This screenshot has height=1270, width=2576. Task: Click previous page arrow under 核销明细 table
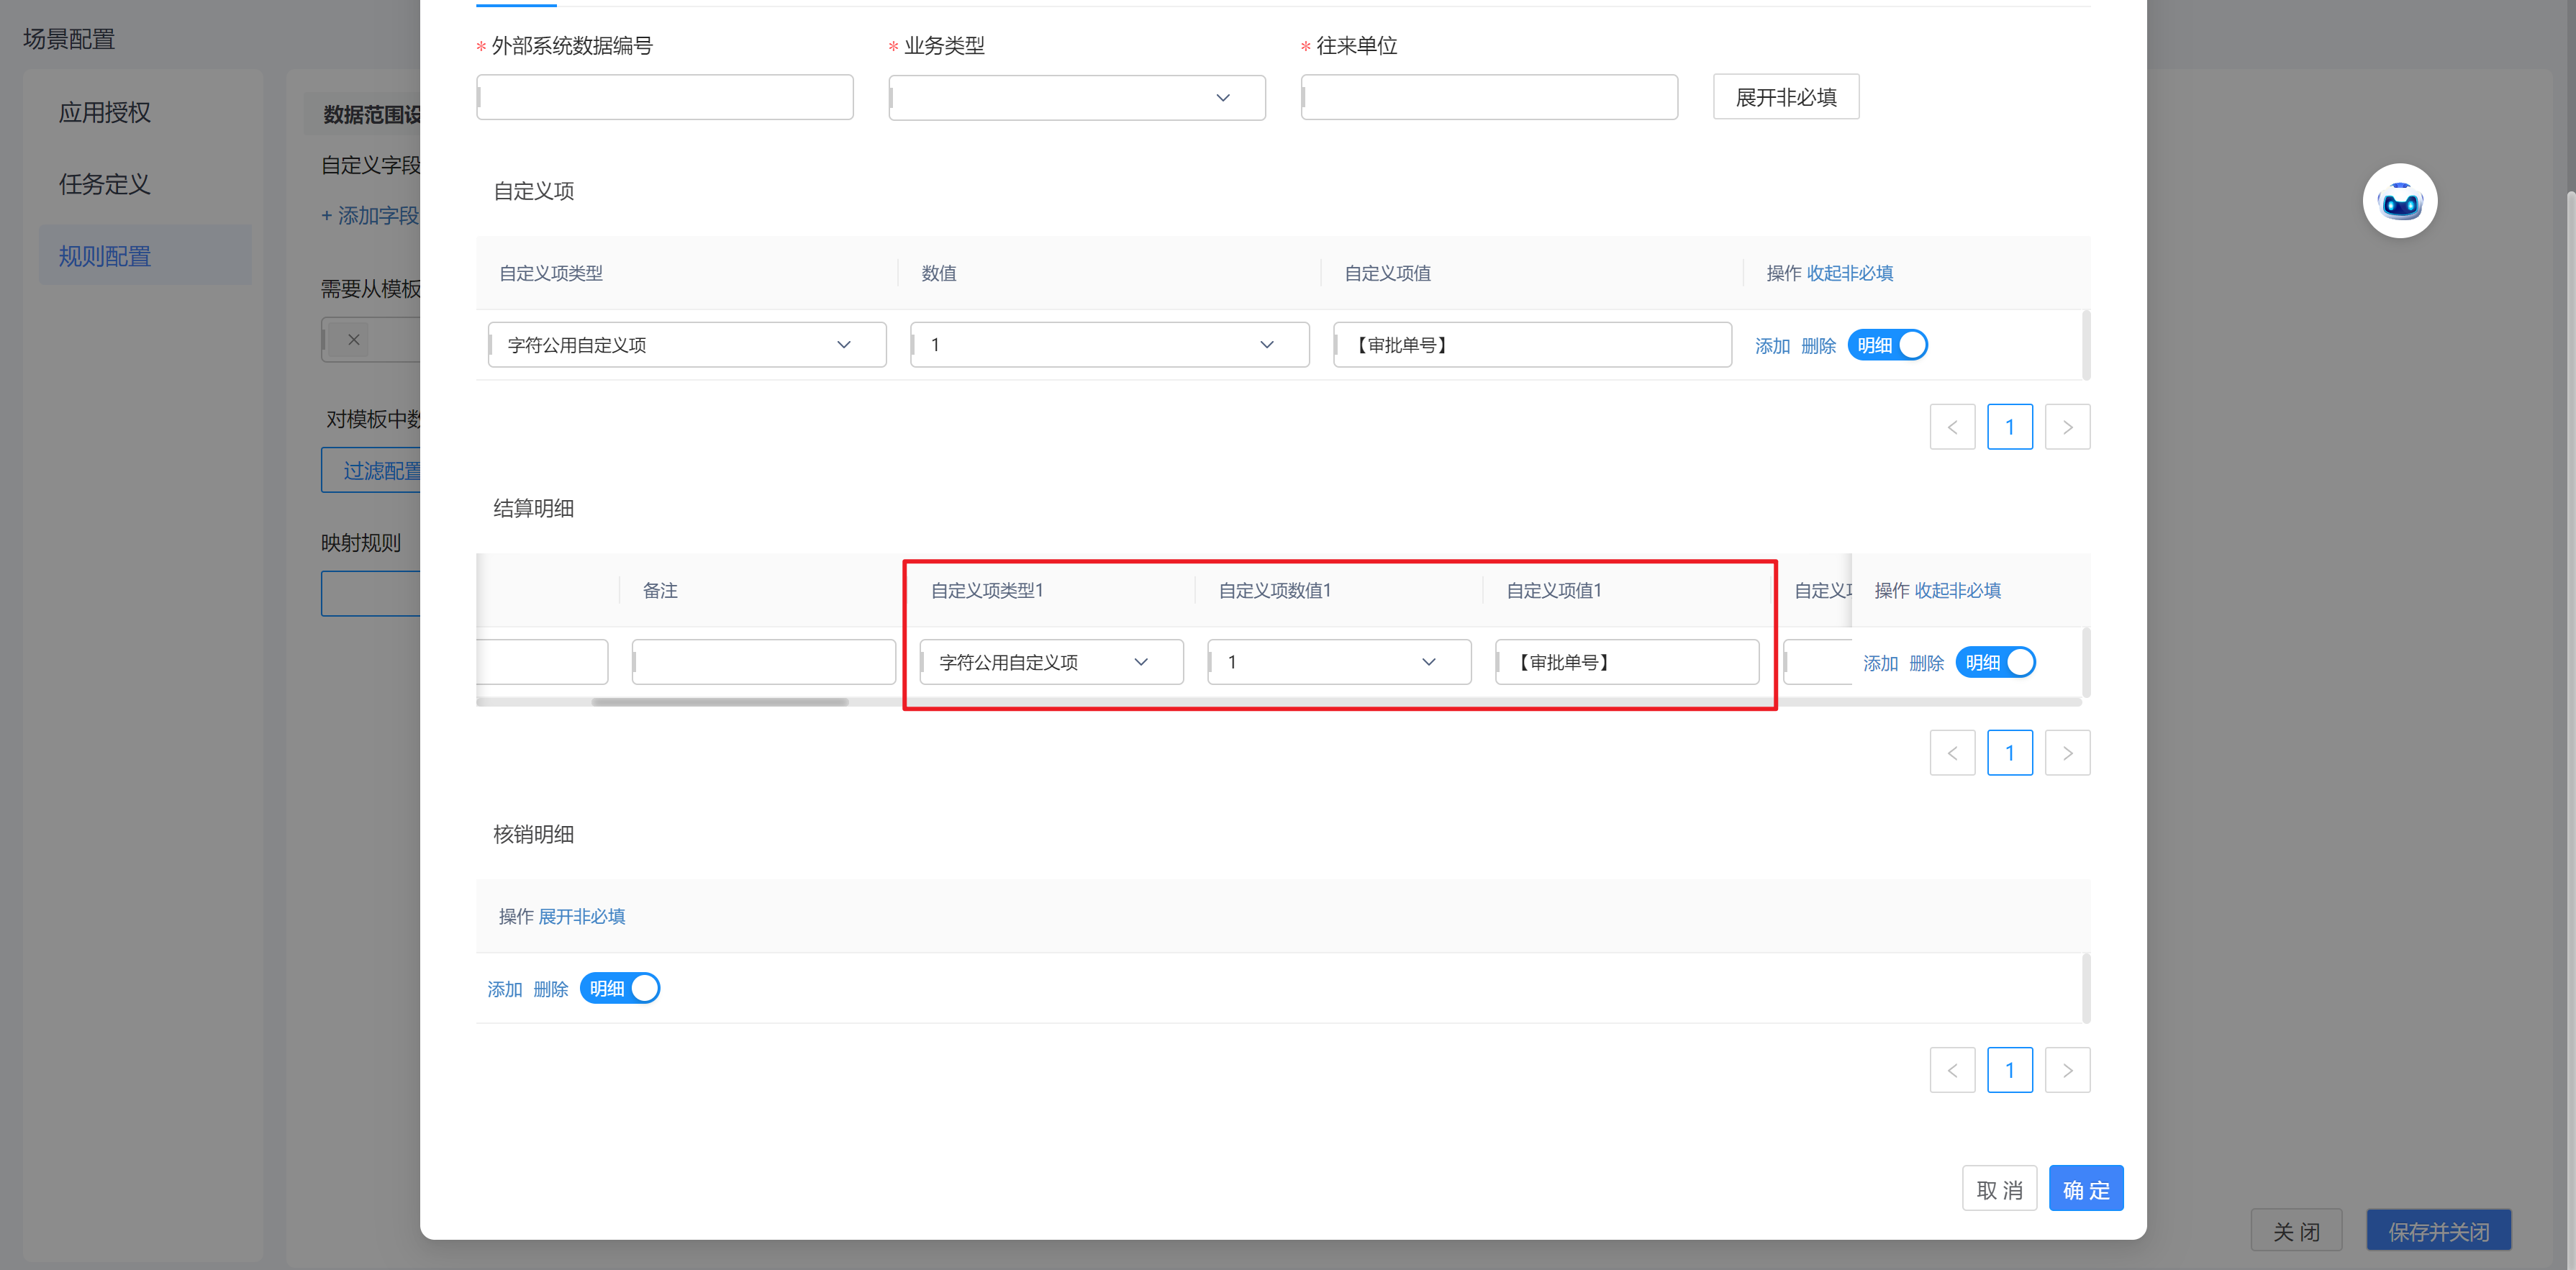coord(1951,1070)
